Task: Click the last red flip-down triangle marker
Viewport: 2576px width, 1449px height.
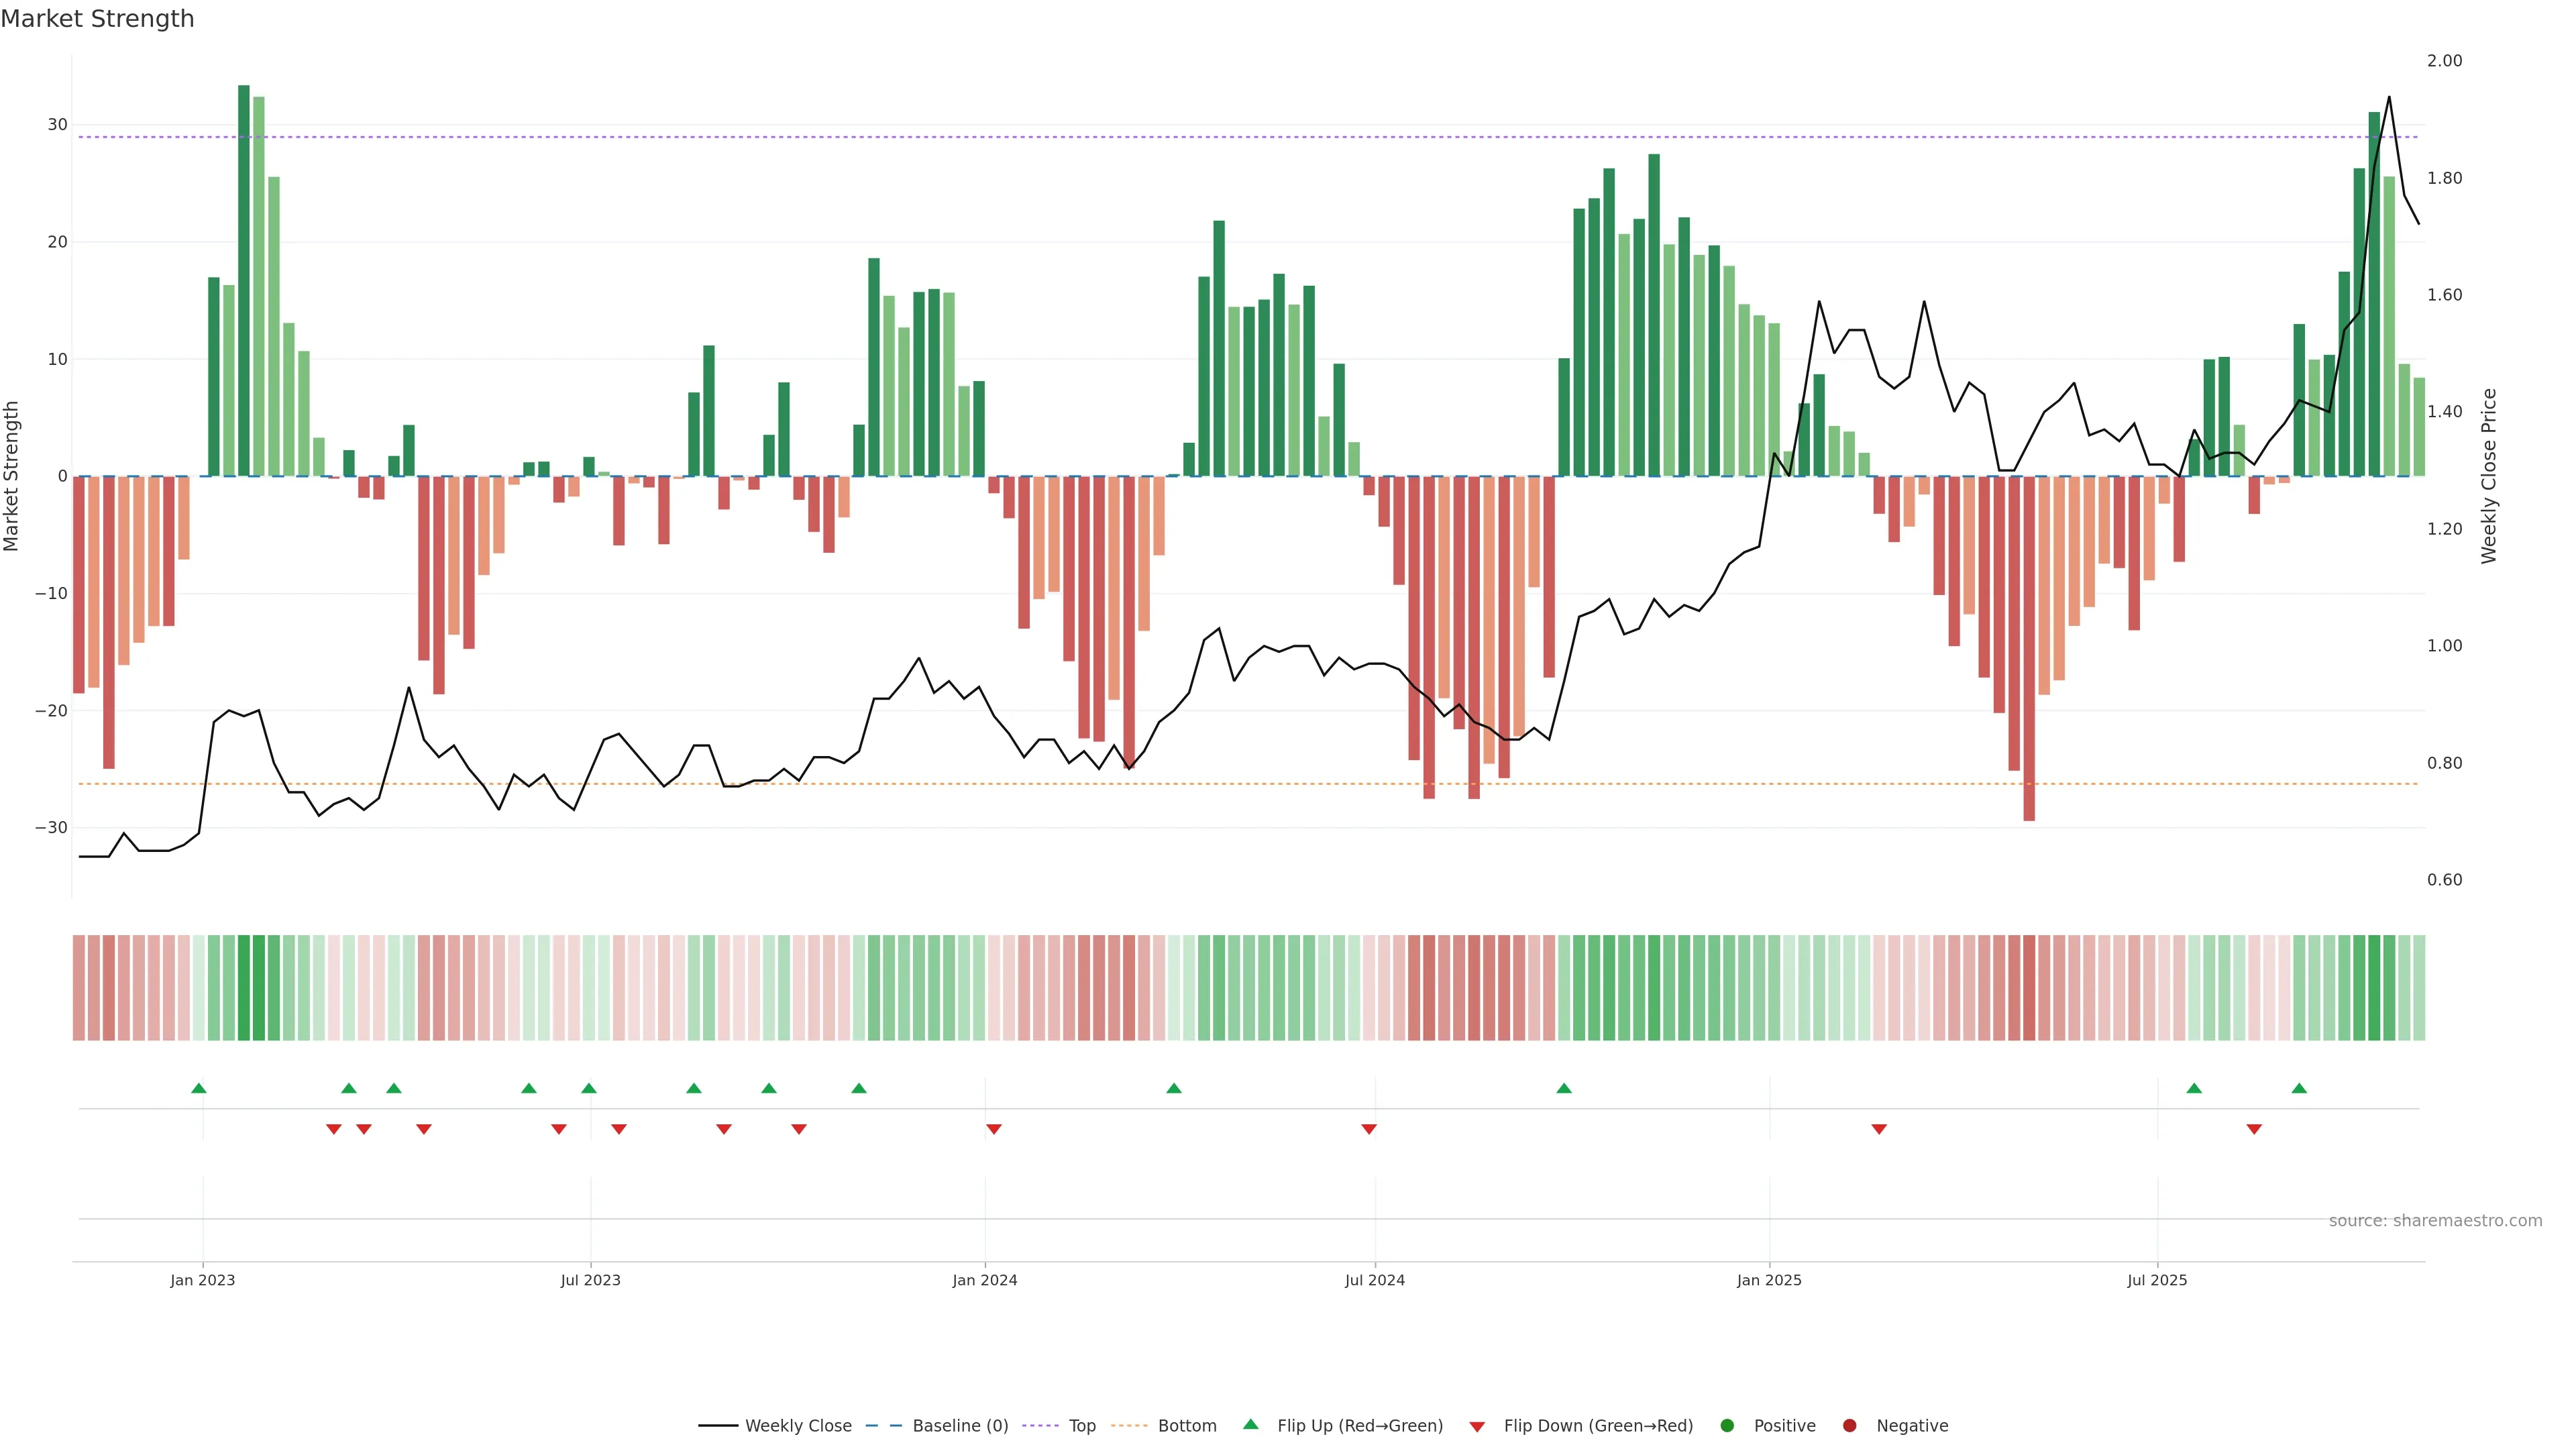Action: 2254,1129
